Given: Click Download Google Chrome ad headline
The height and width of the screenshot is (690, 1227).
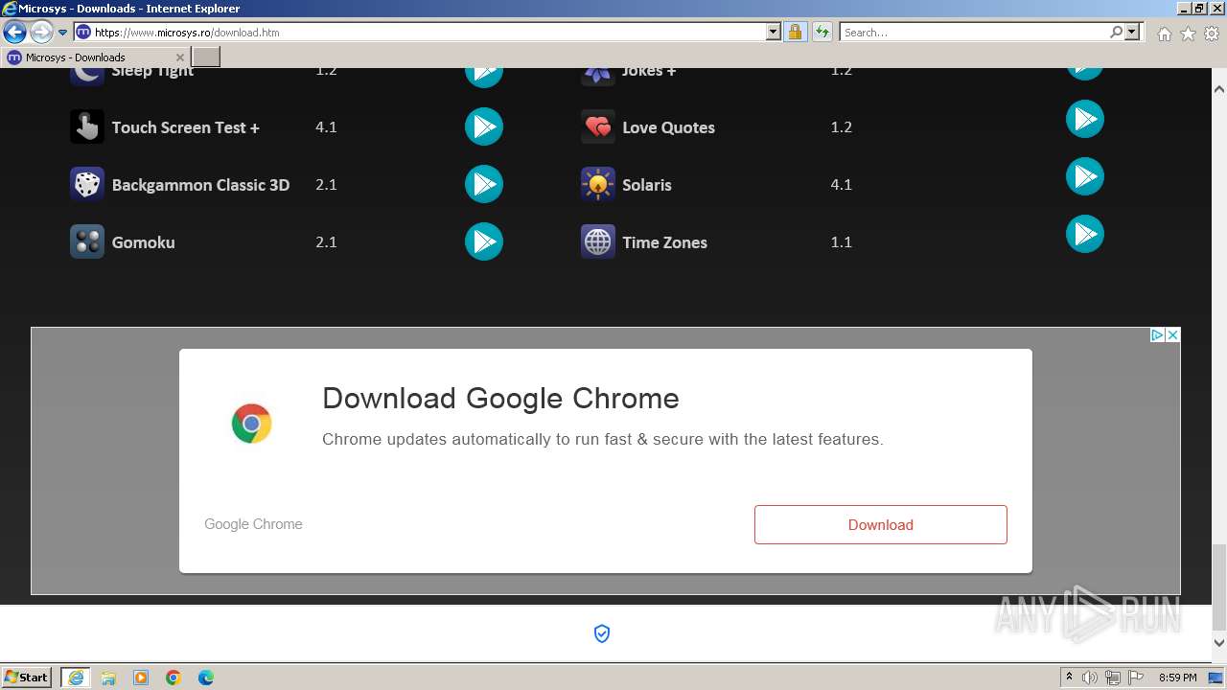Looking at the screenshot, I should 500,398.
